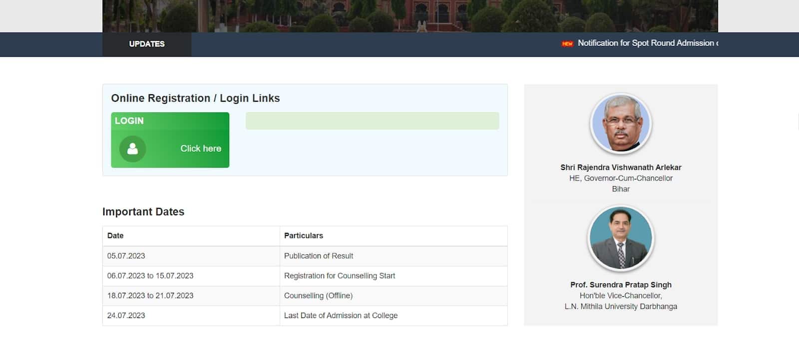This screenshot has height=360, width=799.
Task: Click the Prof. Surendra Pratap Singh name
Action: (x=621, y=285)
